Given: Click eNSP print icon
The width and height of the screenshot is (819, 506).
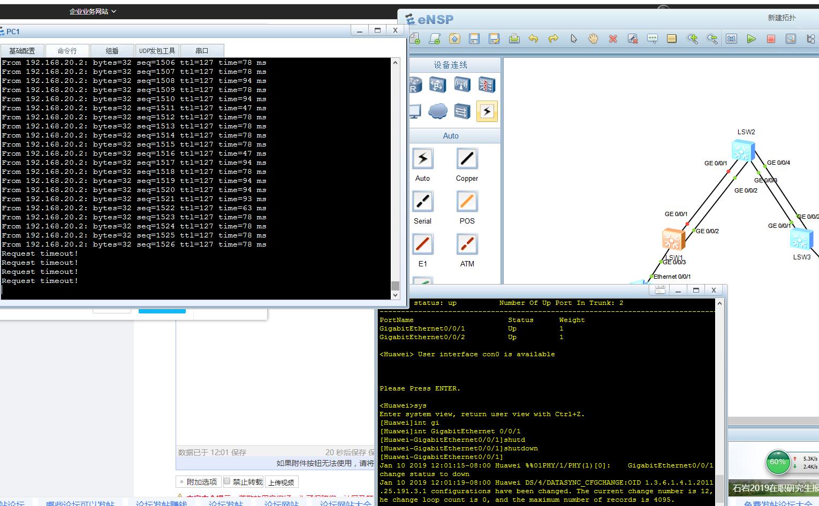Looking at the screenshot, I should tap(514, 39).
